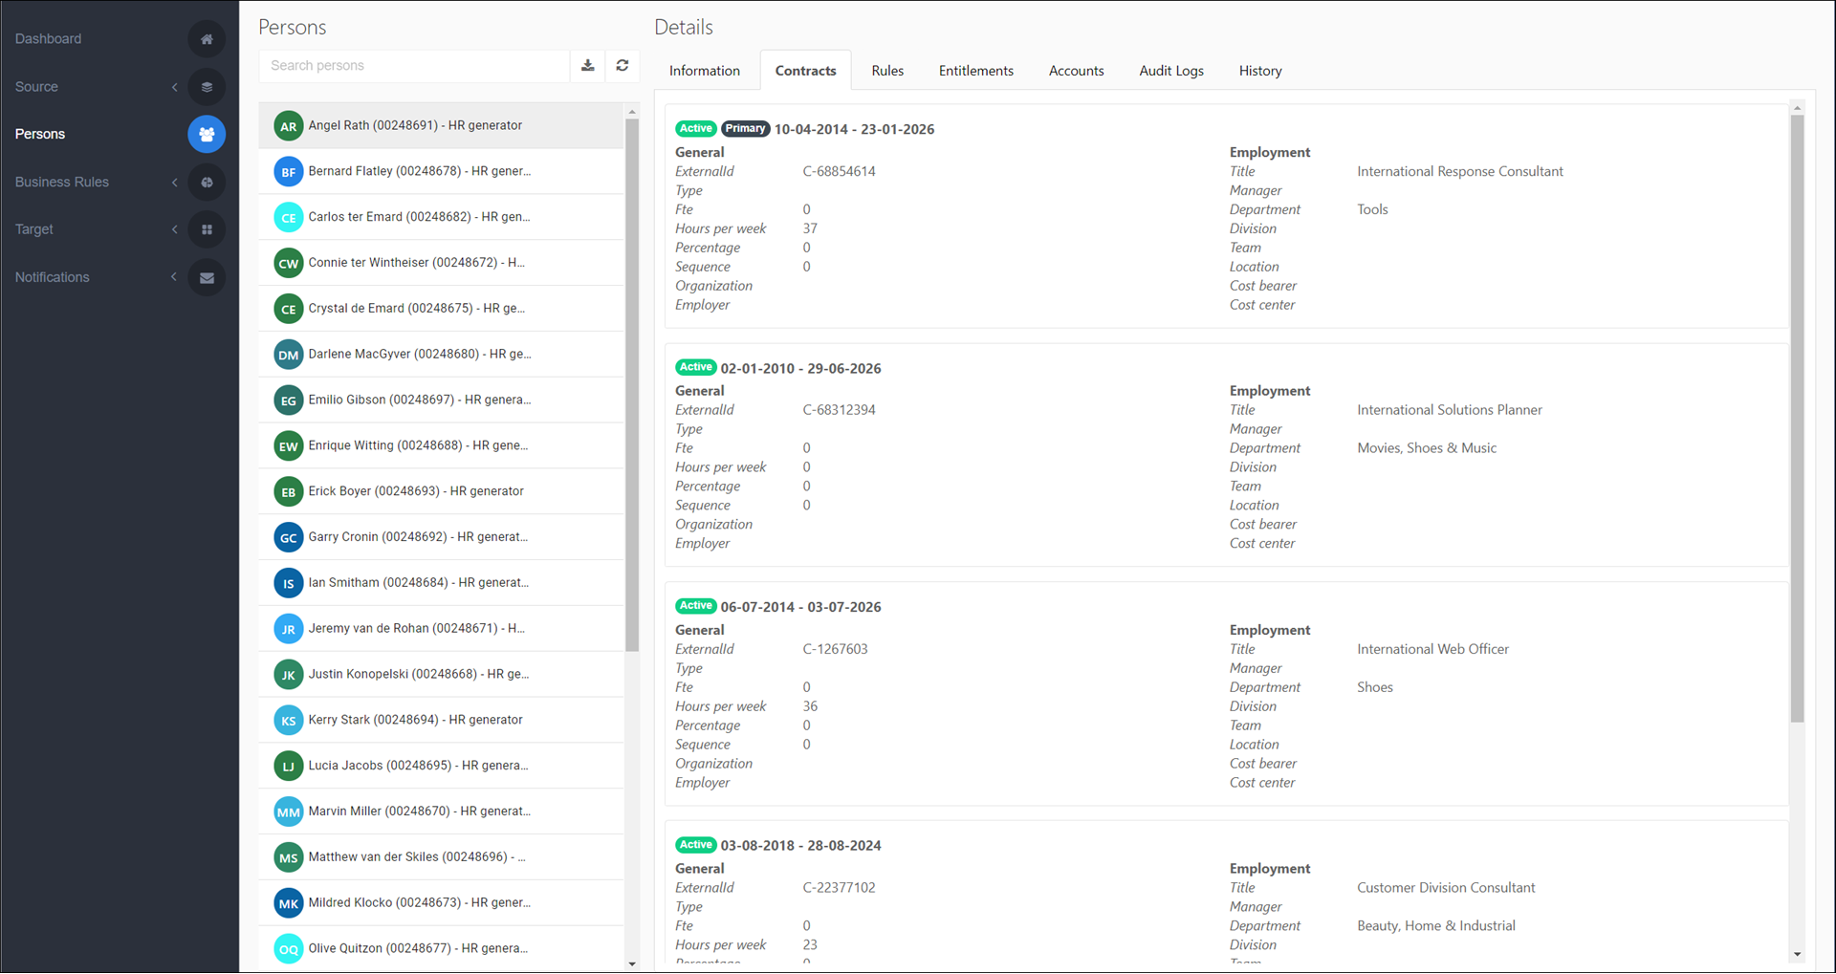Click contracts panel scroll up arrow
Screen dimensions: 1836x974
click(1797, 108)
